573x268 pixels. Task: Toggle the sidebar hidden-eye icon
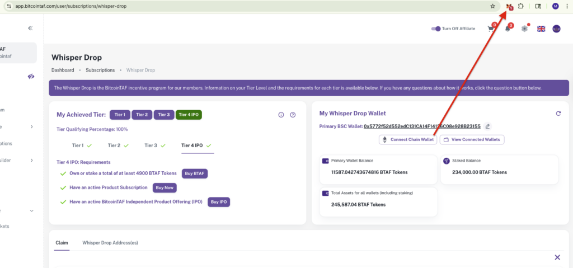pos(31,76)
